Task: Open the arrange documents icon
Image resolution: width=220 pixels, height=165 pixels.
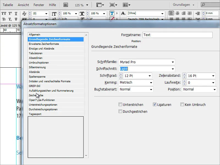Action: click(127, 5)
